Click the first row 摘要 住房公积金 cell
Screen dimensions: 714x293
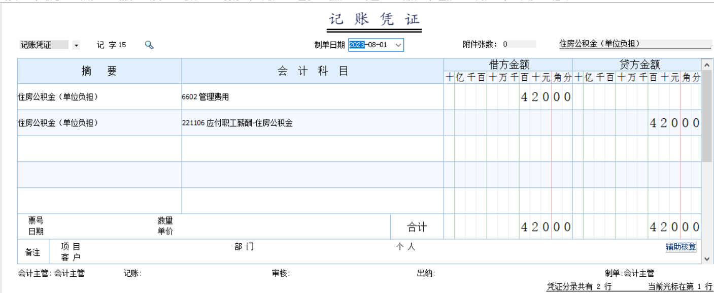pos(99,97)
